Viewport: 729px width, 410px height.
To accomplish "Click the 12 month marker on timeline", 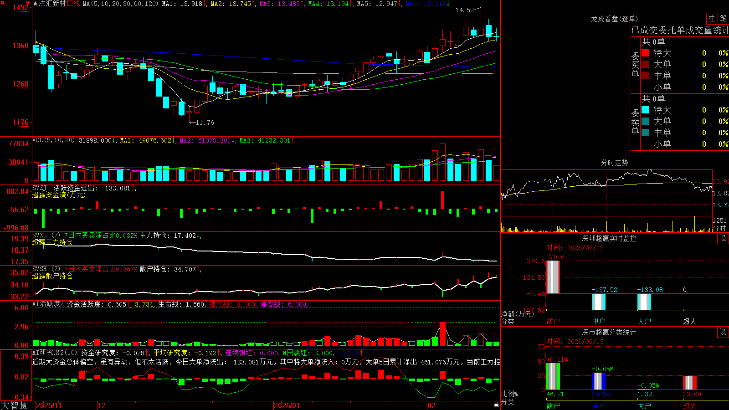I will click(x=102, y=405).
